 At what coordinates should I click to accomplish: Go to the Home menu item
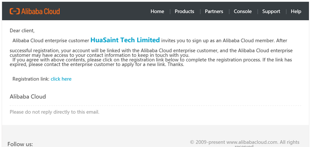[157, 11]
